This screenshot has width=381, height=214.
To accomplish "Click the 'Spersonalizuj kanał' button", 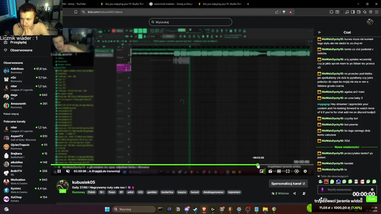I will click(288, 183).
